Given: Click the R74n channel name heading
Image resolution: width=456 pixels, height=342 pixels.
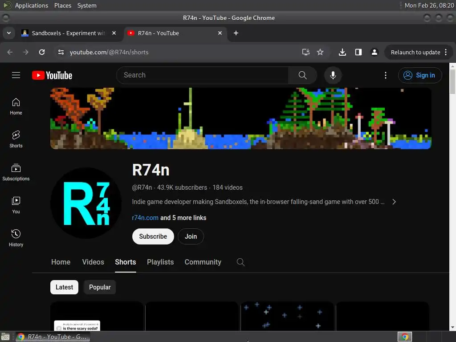Looking at the screenshot, I should pos(151,170).
